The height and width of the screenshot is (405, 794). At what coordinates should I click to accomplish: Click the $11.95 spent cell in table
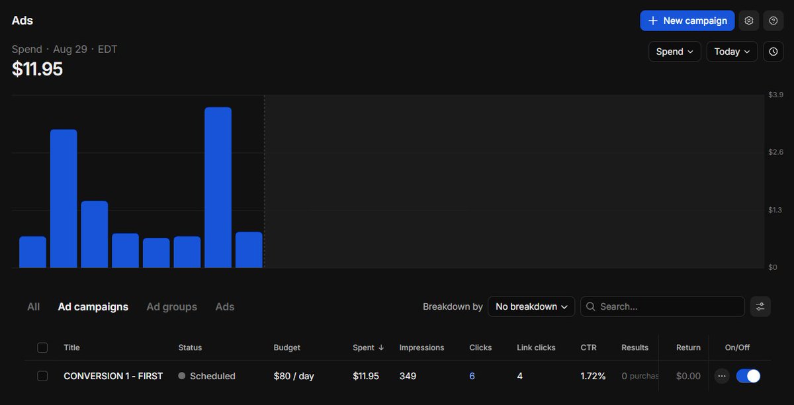366,376
